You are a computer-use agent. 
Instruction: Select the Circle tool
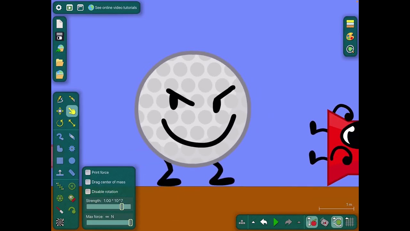click(72, 161)
